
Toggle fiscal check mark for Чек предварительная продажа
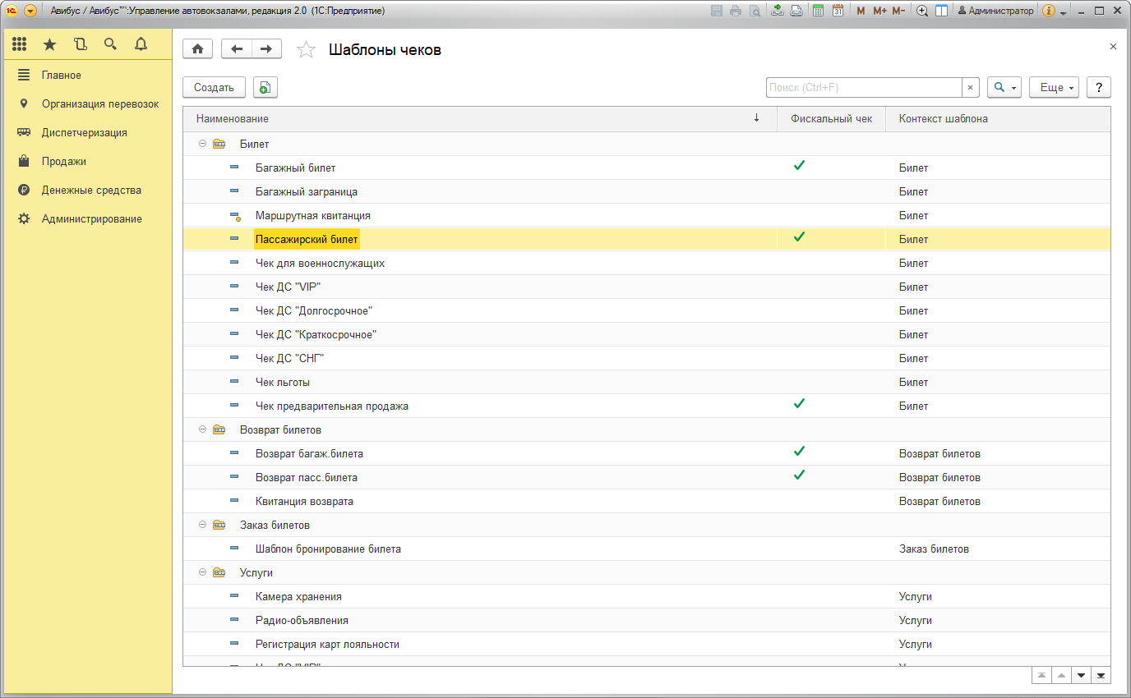(799, 404)
